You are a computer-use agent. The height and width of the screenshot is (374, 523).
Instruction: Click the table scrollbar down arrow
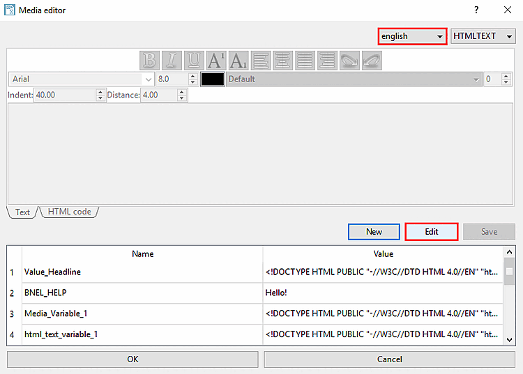tap(509, 340)
